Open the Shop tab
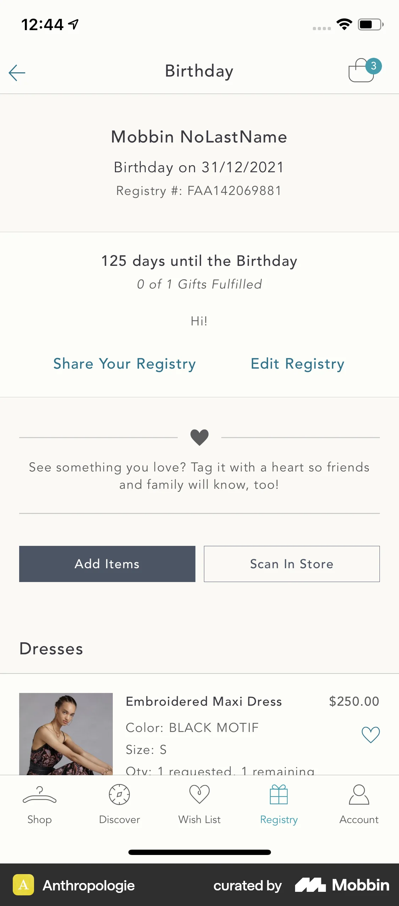 click(39, 805)
